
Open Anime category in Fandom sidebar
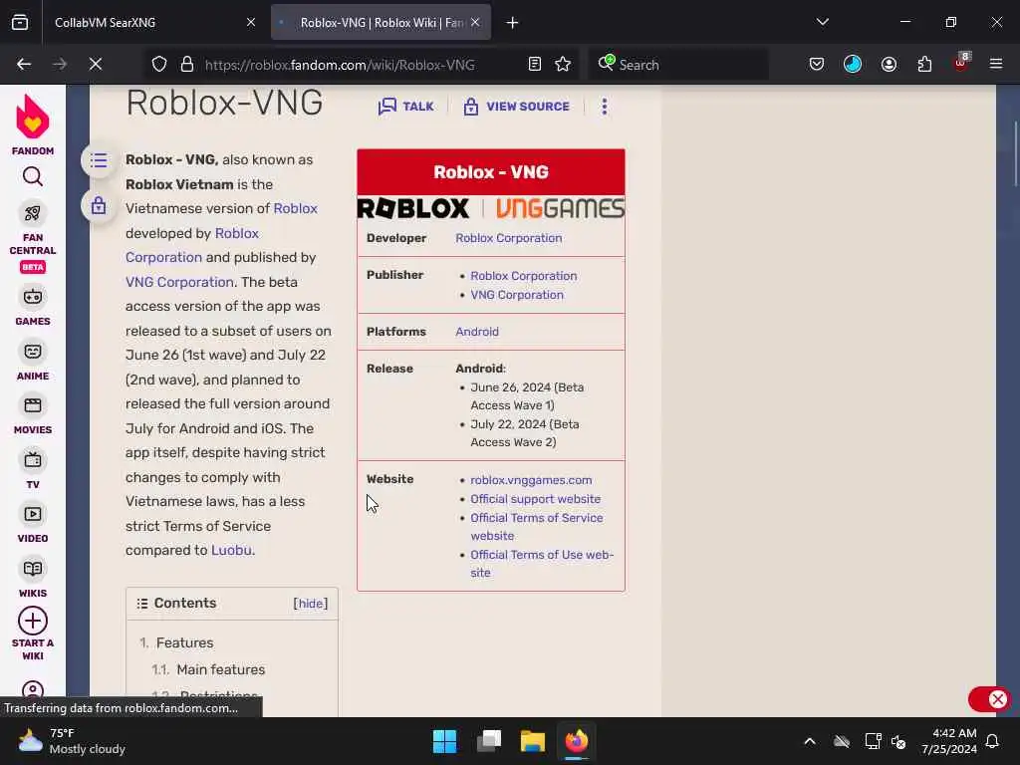point(33,361)
